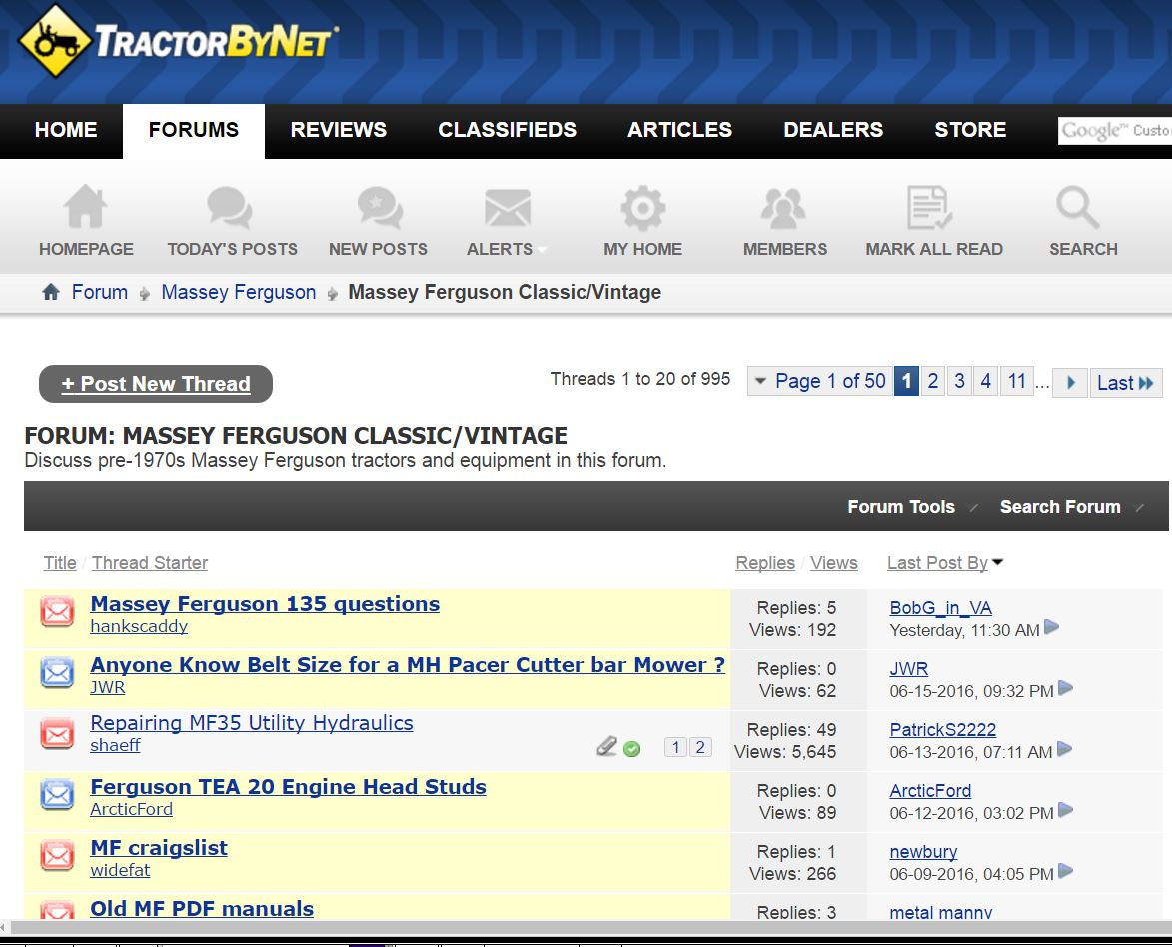
Task: Go to the HOME tab
Action: click(x=66, y=130)
